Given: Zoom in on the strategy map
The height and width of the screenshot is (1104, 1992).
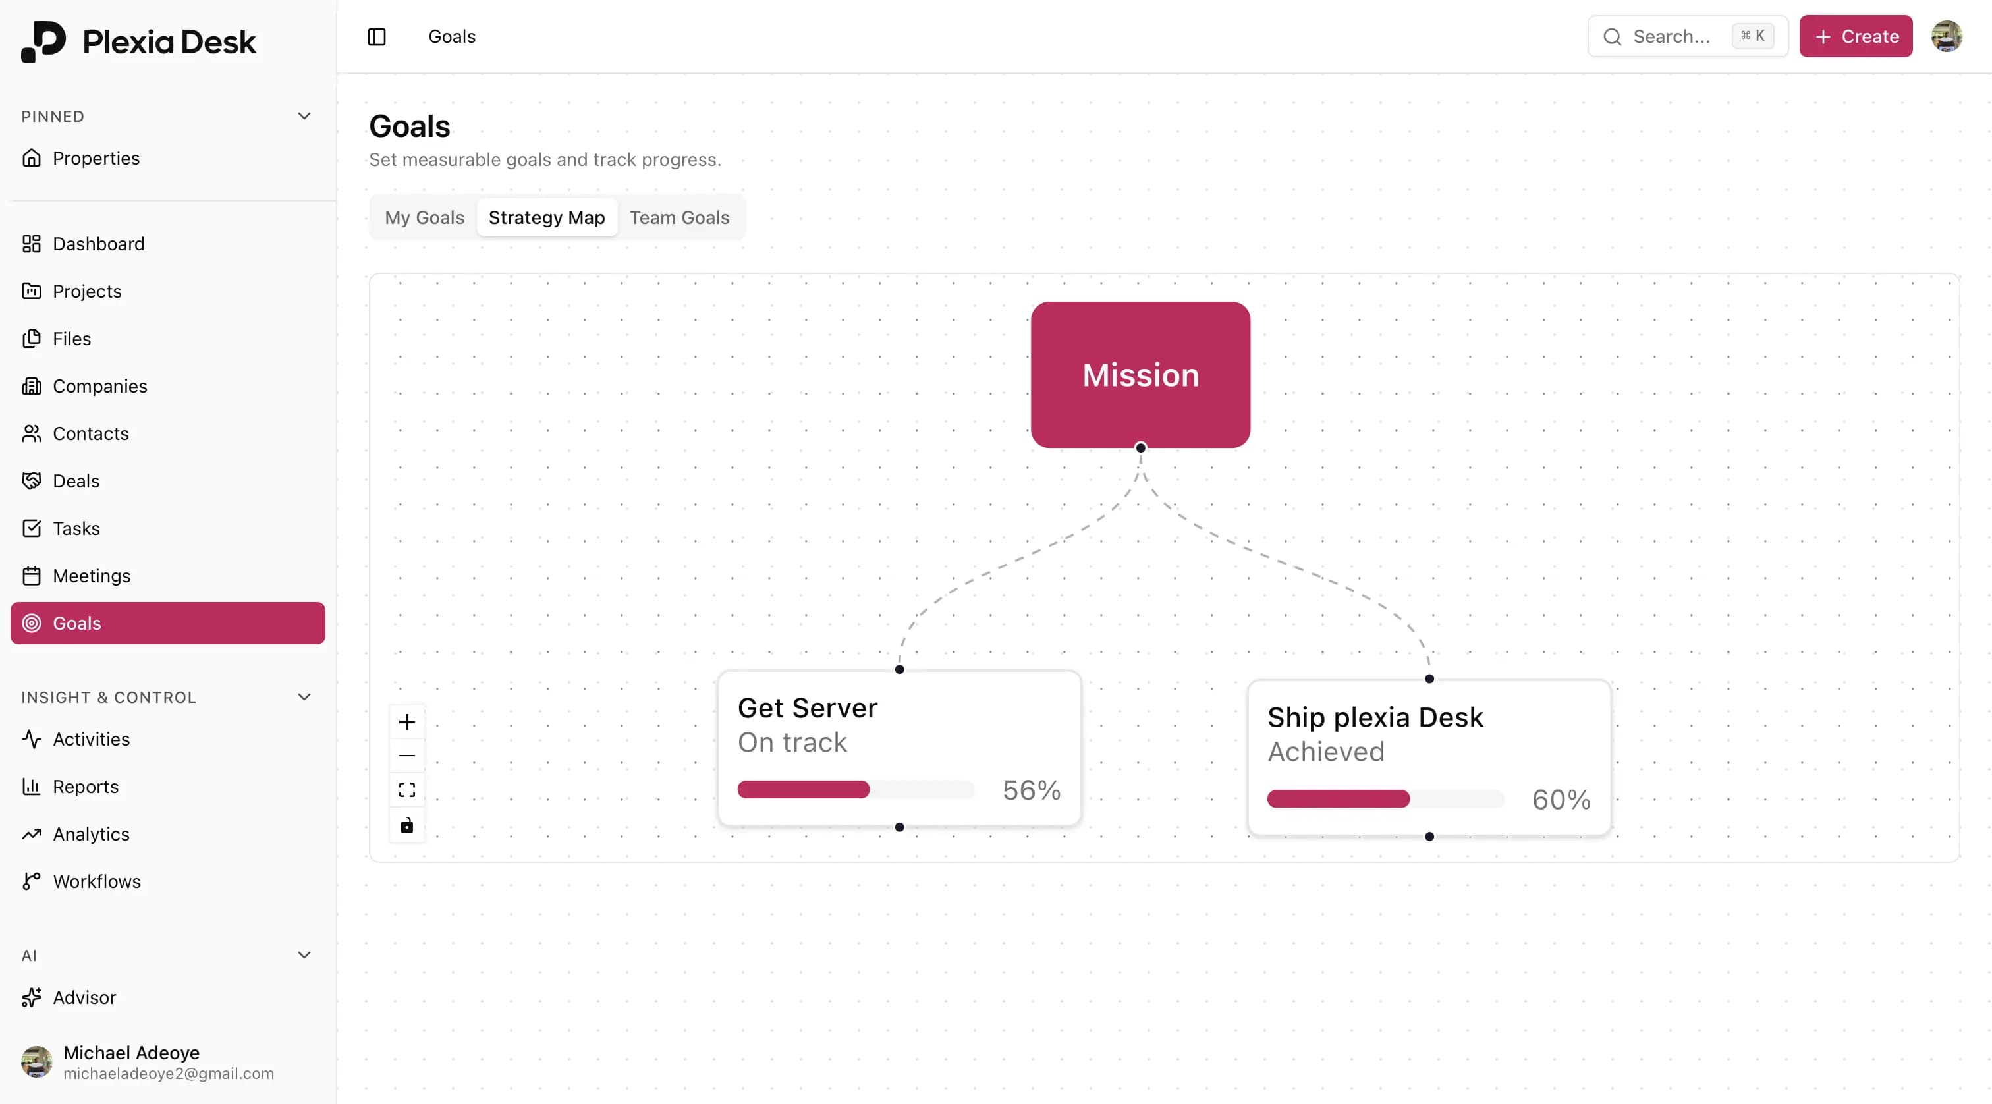Looking at the screenshot, I should [x=406, y=722].
